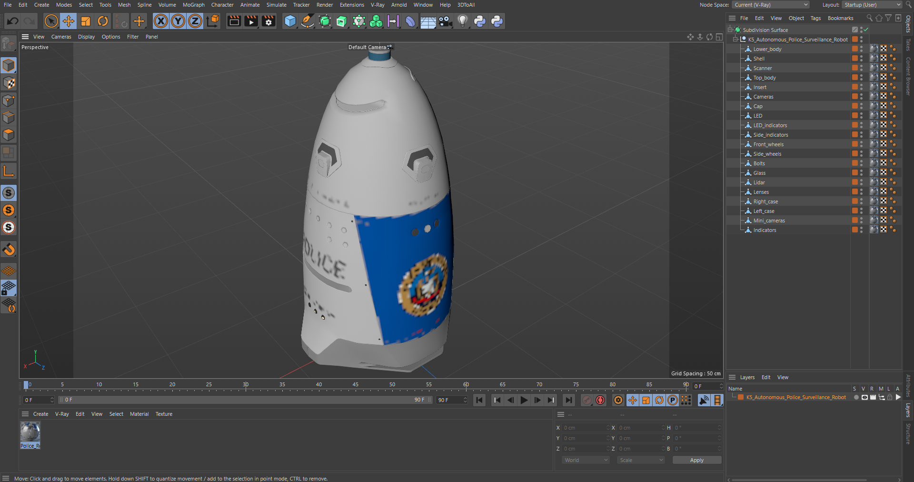Viewport: 914px width, 482px height.
Task: Toggle Z axis lock
Action: click(x=195, y=21)
